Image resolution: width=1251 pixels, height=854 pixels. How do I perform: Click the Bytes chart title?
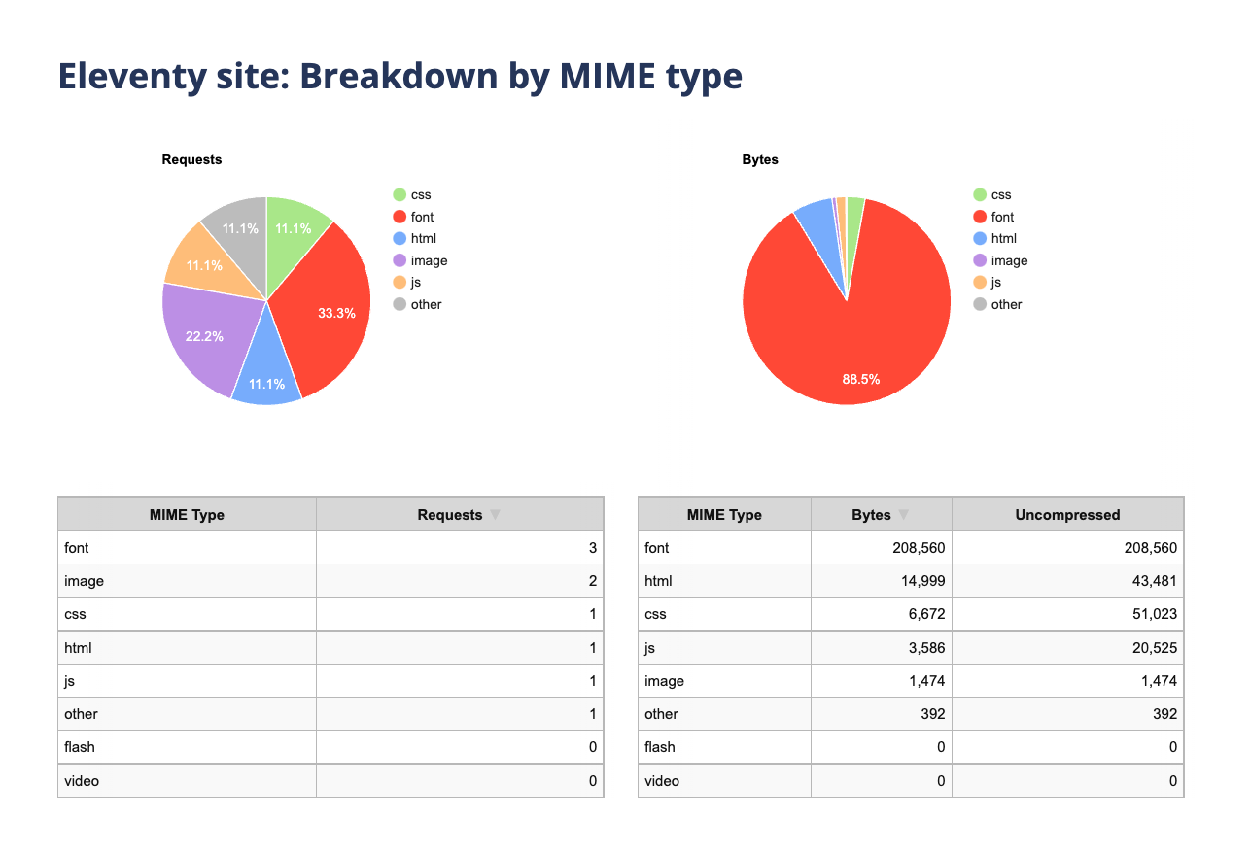[x=760, y=159]
